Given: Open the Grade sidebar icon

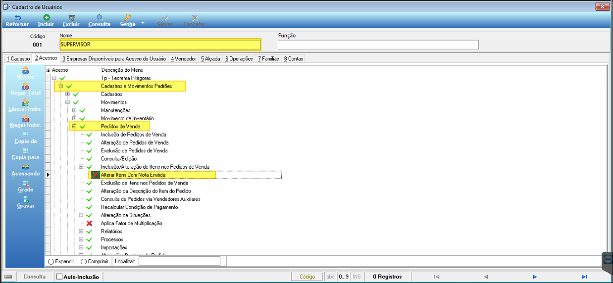Looking at the screenshot, I should pos(26,183).
